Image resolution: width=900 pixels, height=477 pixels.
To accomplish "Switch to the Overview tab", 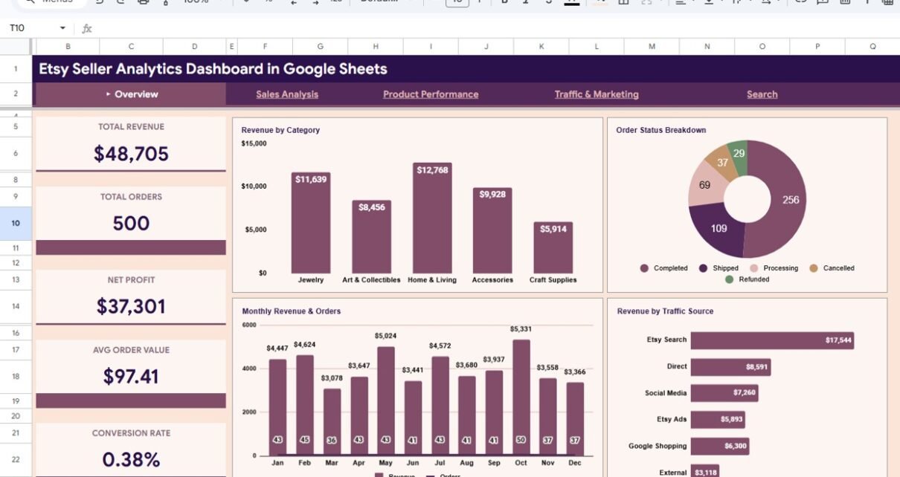I will pyautogui.click(x=135, y=94).
